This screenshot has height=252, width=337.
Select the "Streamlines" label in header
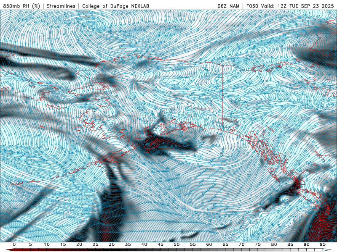[x=61, y=6]
